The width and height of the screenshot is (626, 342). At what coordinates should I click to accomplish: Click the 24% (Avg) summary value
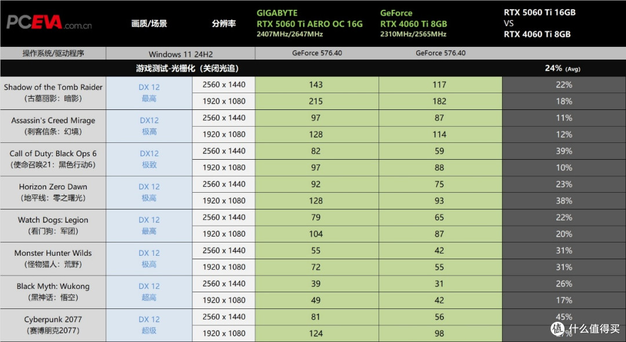562,68
